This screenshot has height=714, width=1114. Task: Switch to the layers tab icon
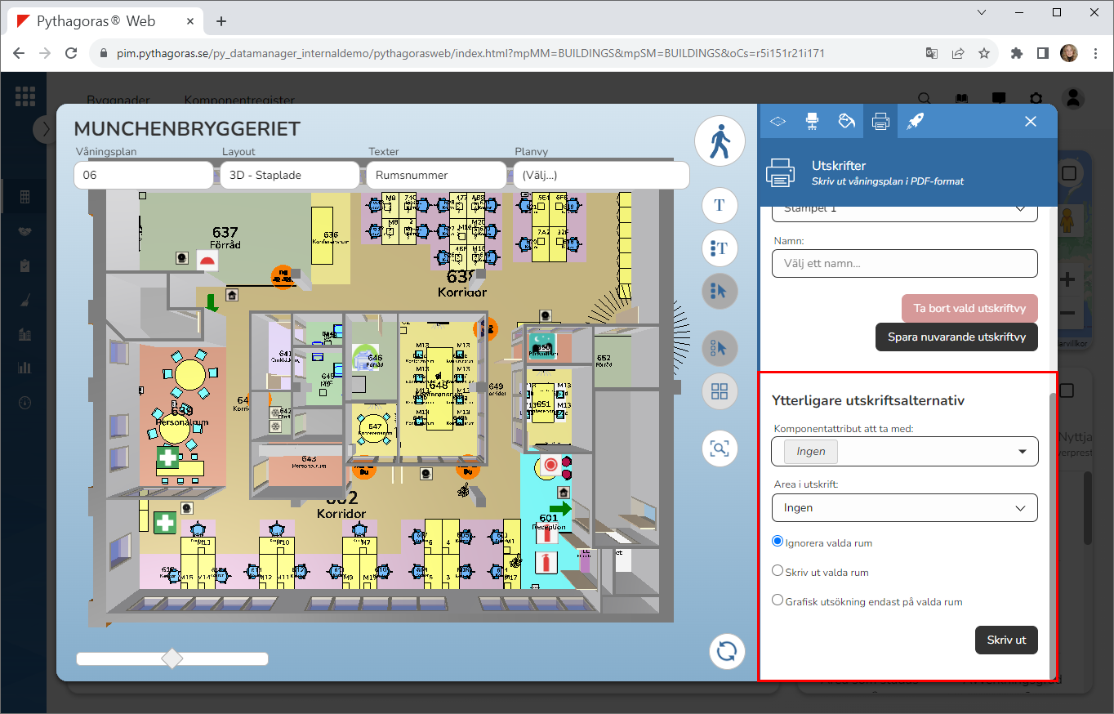(x=778, y=122)
